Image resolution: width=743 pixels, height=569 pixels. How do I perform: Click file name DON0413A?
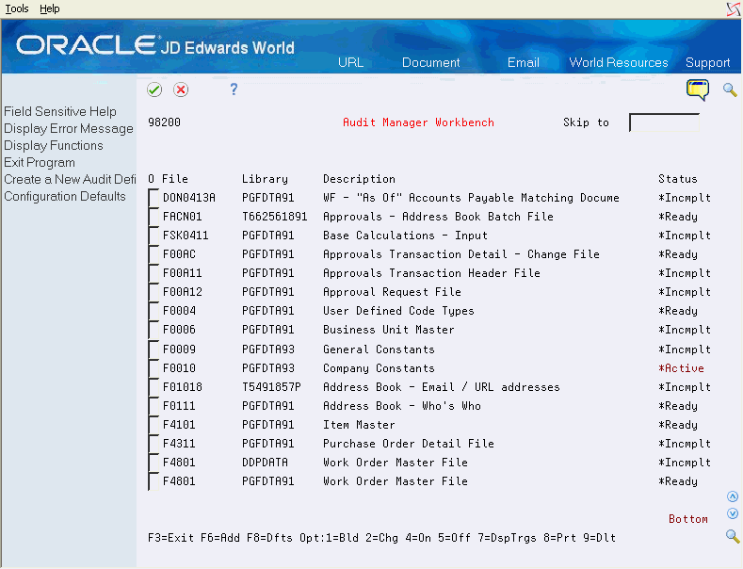189,198
